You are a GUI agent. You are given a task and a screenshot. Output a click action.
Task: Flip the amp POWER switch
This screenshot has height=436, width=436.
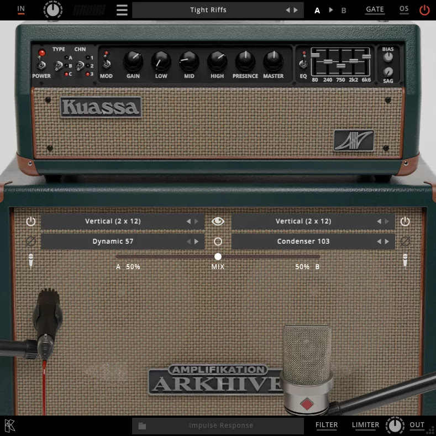point(41,65)
